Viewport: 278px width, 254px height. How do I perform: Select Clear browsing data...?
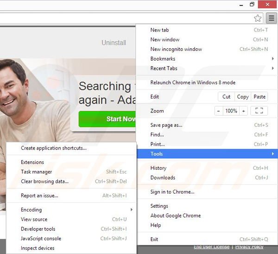click(71, 181)
